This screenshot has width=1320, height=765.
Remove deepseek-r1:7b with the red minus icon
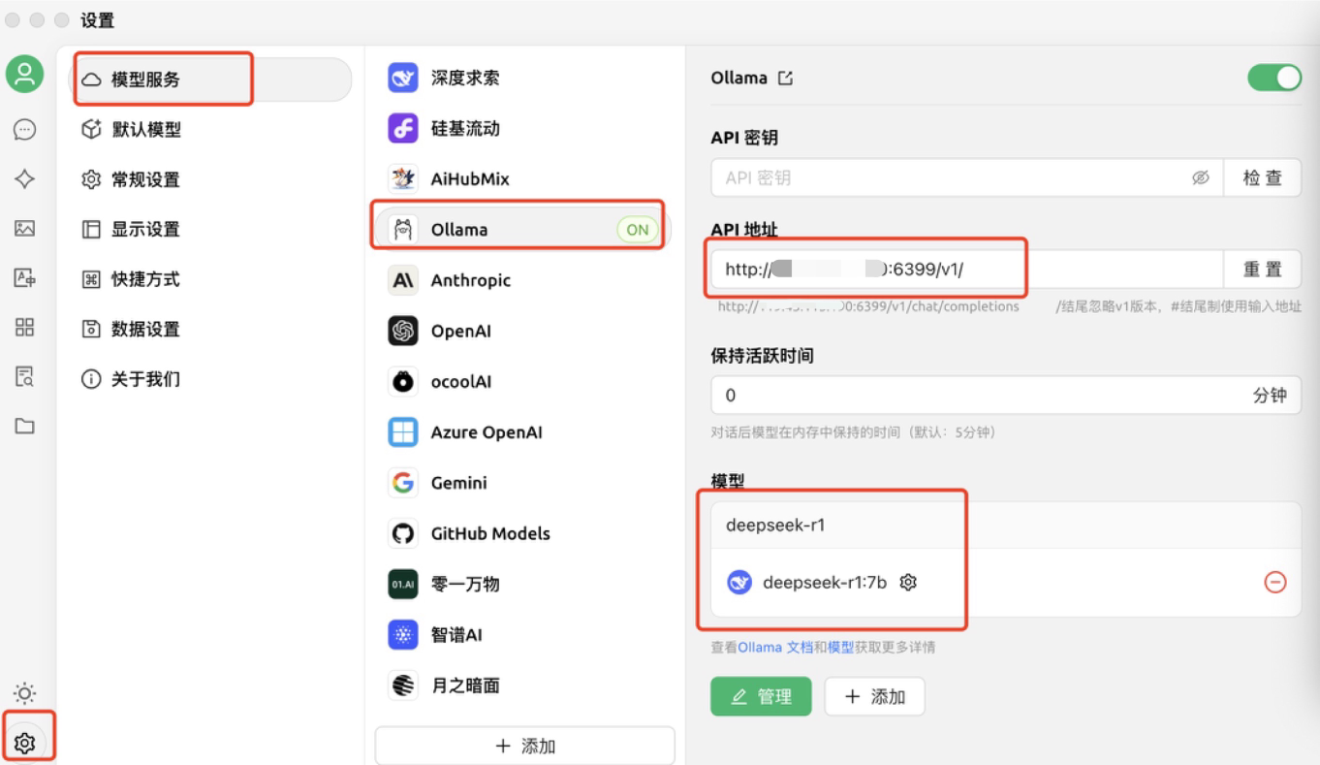1275,582
